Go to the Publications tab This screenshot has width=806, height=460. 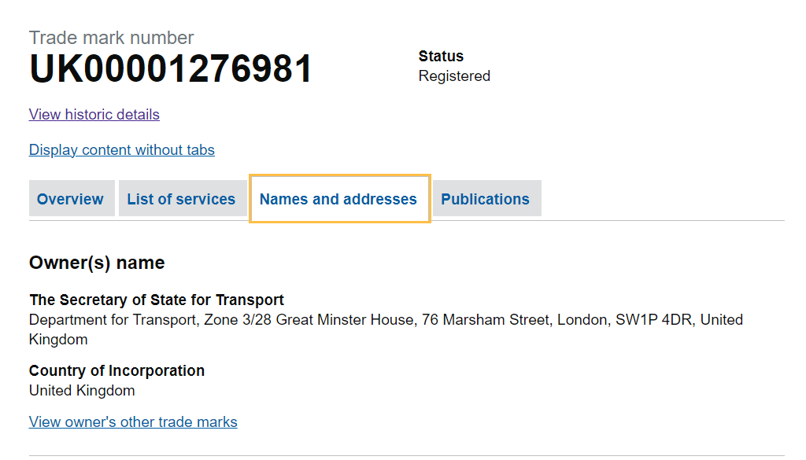(x=485, y=199)
